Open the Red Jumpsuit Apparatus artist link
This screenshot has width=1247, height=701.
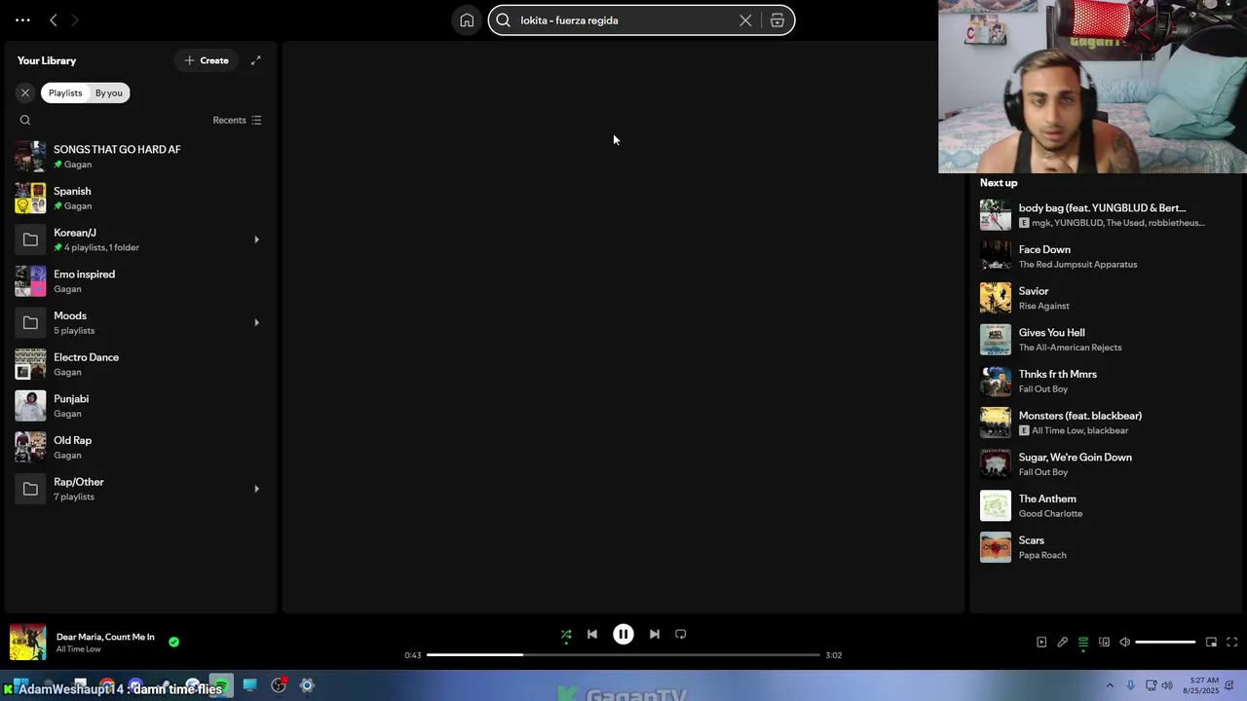coord(1077,264)
